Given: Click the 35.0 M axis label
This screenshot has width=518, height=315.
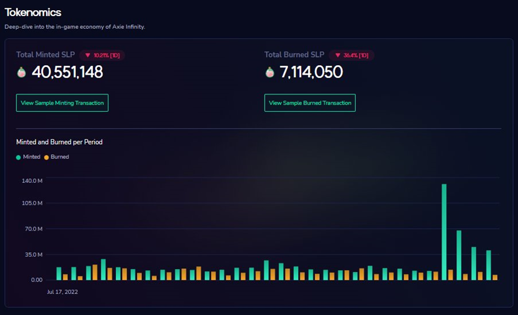Looking at the screenshot, I should (34, 255).
